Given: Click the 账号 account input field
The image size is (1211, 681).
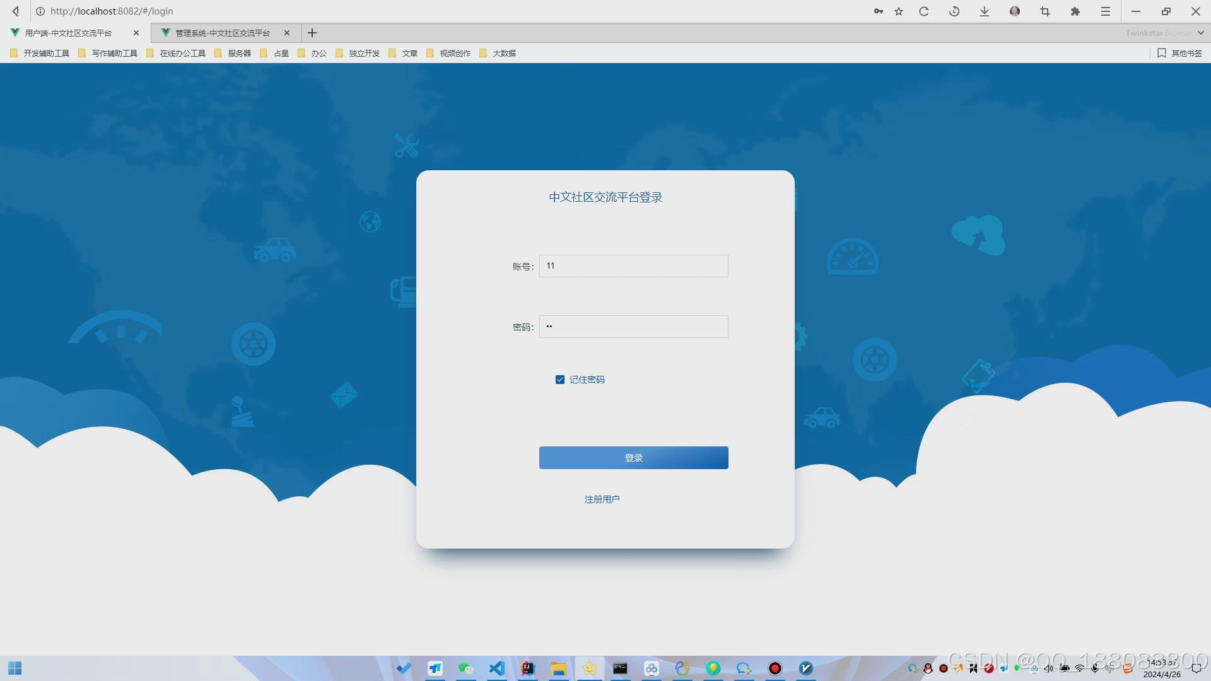Looking at the screenshot, I should pyautogui.click(x=633, y=266).
